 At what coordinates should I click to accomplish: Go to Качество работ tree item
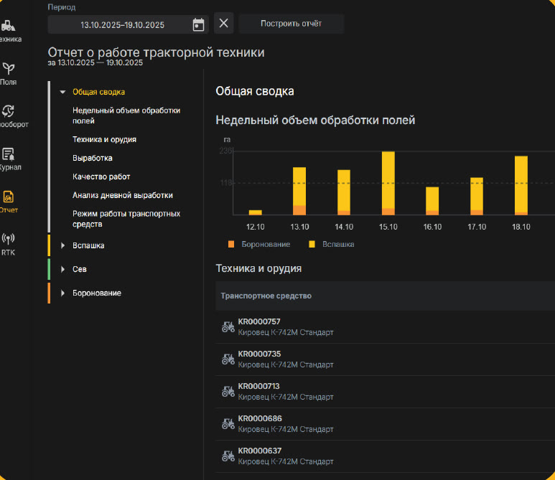pos(101,177)
